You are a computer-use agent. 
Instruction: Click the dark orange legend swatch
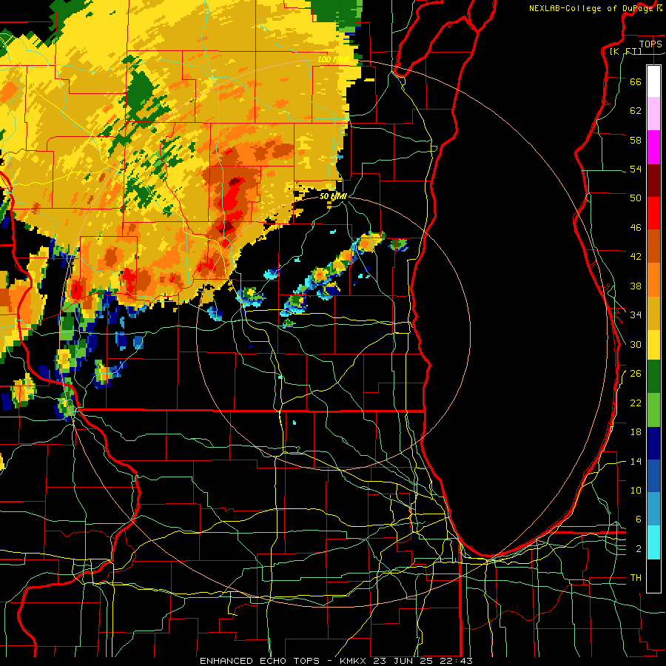coord(653,246)
